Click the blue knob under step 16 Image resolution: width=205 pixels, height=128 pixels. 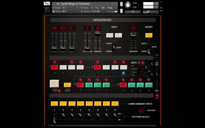click(x=149, y=91)
